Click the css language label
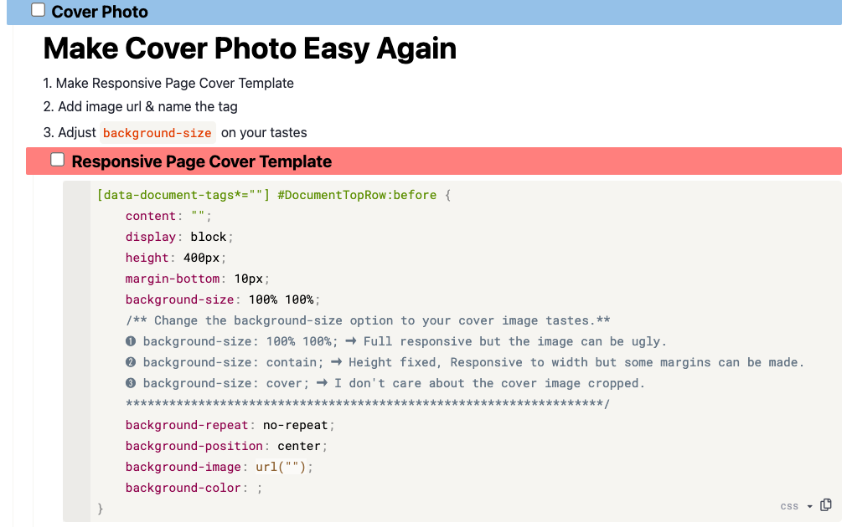 [789, 506]
